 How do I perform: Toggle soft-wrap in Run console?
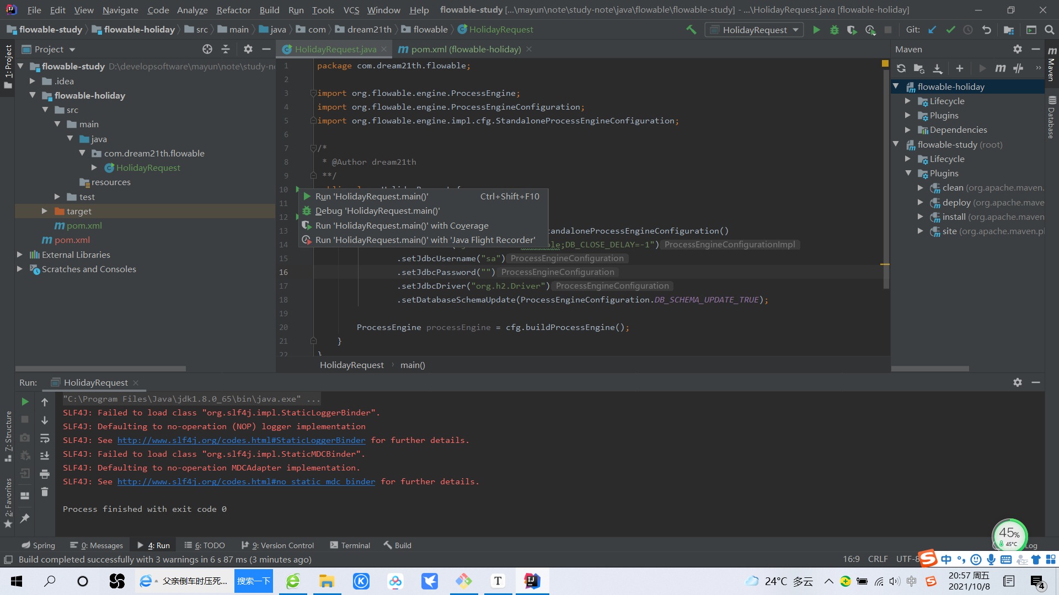tap(45, 438)
